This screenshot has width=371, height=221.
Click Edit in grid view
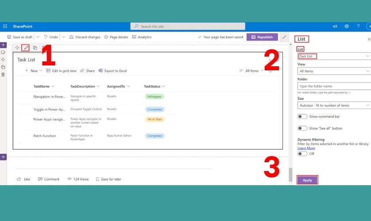61,71
